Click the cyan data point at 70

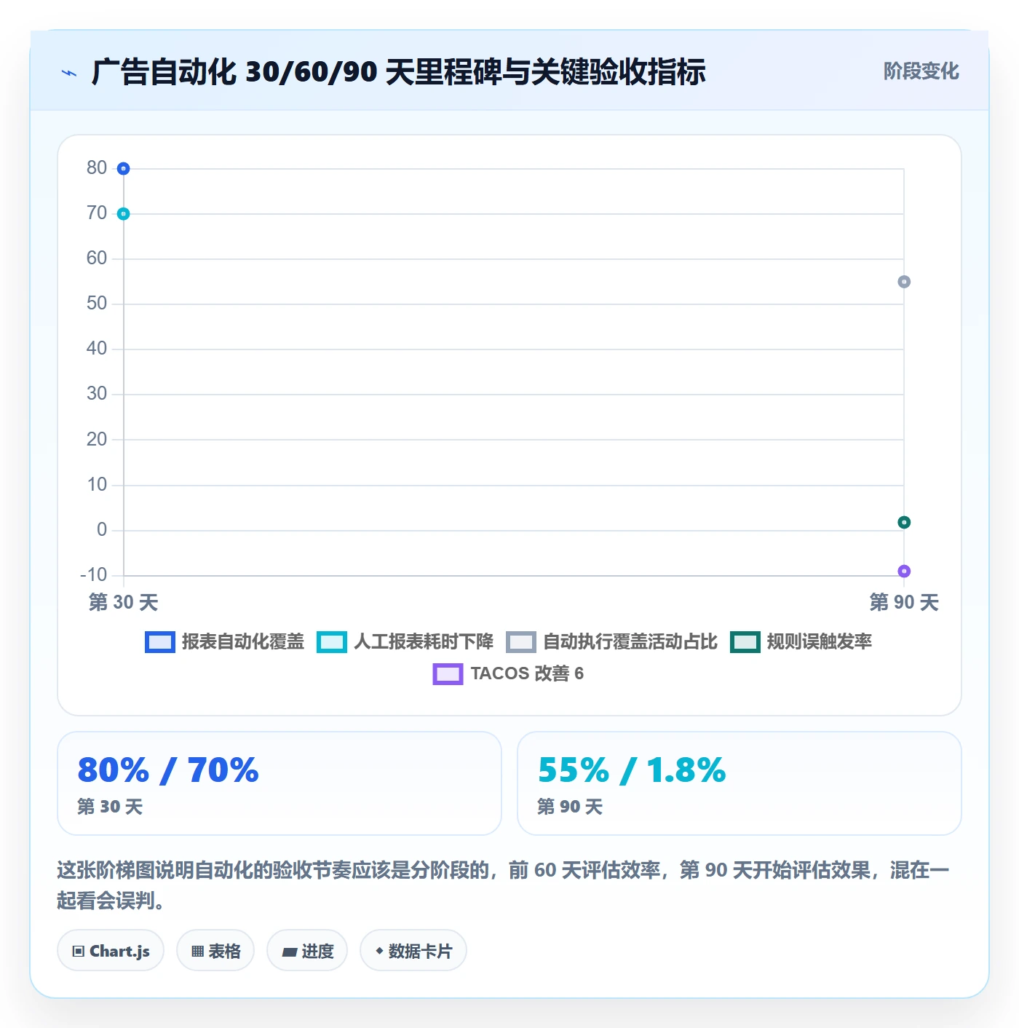pos(124,214)
